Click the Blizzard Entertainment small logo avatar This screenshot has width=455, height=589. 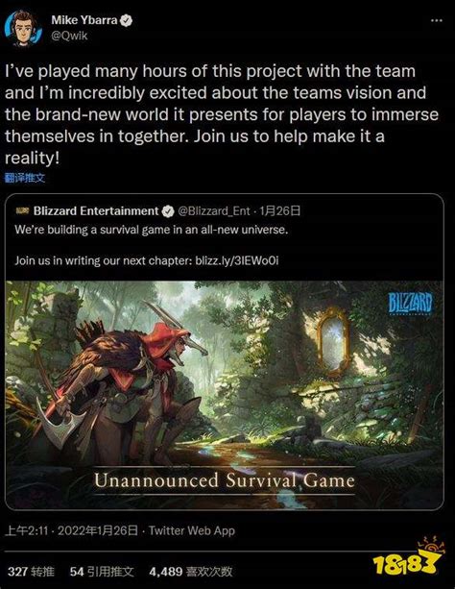tap(23, 211)
